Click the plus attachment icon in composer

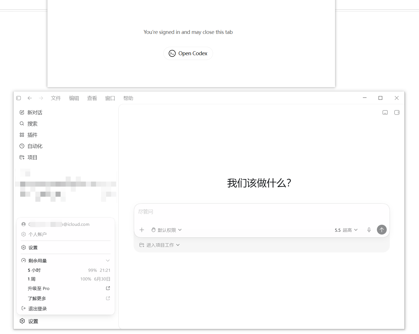click(142, 230)
